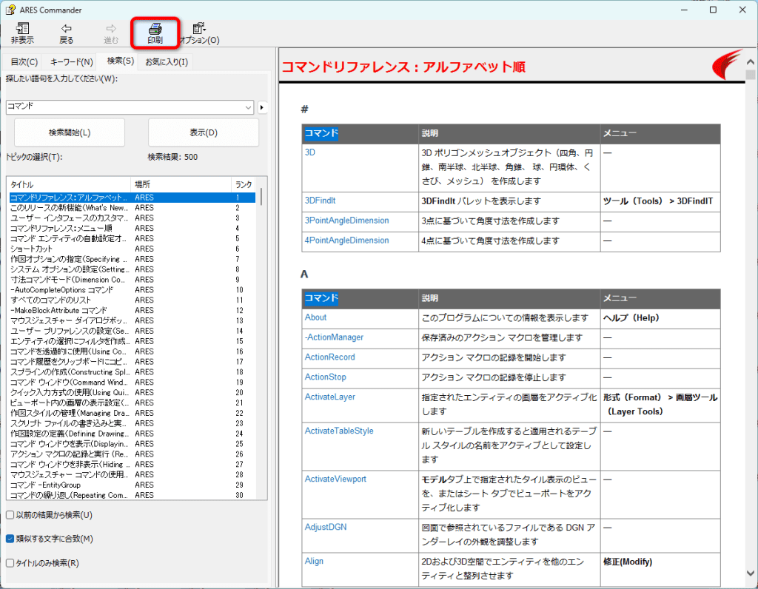Select result 寸法コマンドモード(Dimension Co…

pyautogui.click(x=132, y=280)
